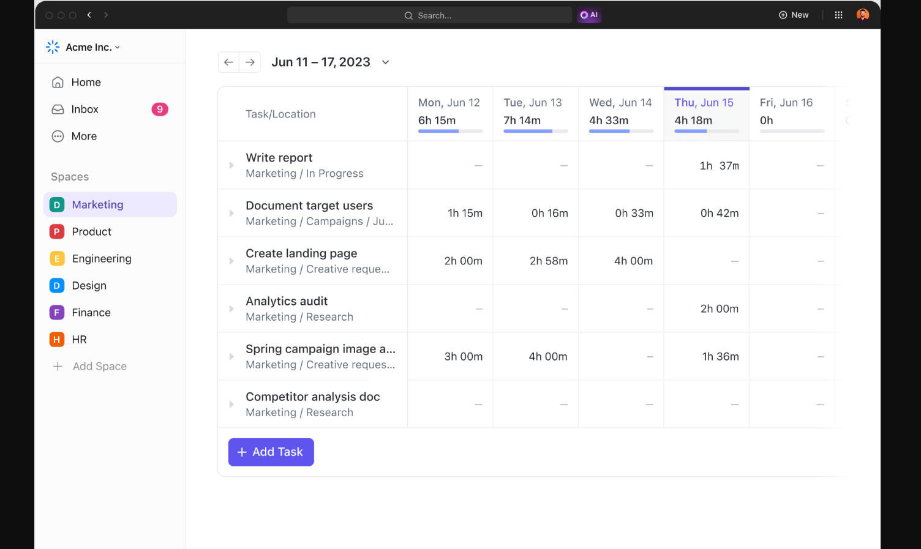Viewport: 921px width, 549px height.
Task: Click Wednesday 4h 00m Create landing page entry
Action: click(x=634, y=261)
